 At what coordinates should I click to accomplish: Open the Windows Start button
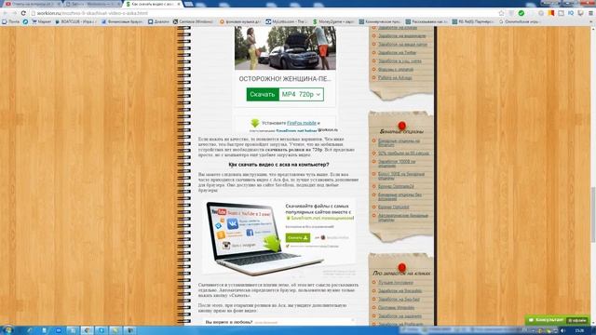pos(7,329)
